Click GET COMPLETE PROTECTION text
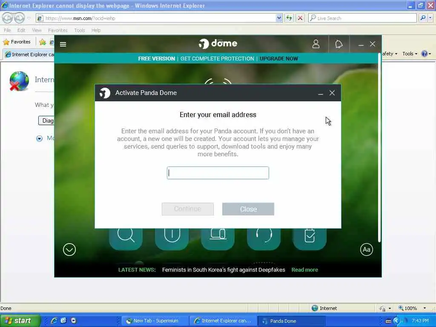The height and width of the screenshot is (327, 436). pos(217,59)
